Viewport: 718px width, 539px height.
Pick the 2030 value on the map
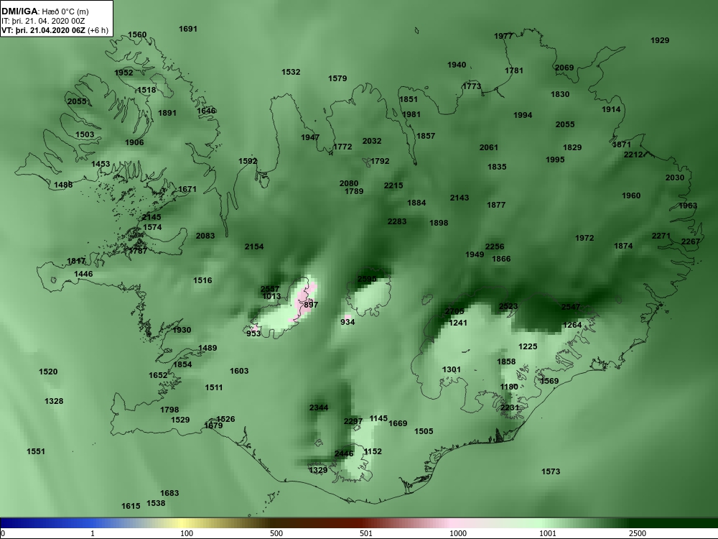pyautogui.click(x=675, y=178)
